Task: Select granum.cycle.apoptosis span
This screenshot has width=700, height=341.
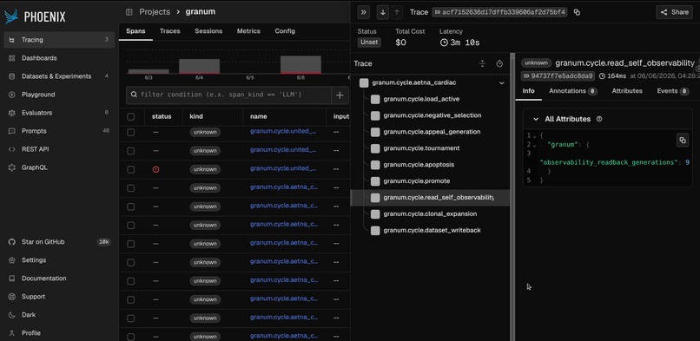Action: [x=430, y=165]
